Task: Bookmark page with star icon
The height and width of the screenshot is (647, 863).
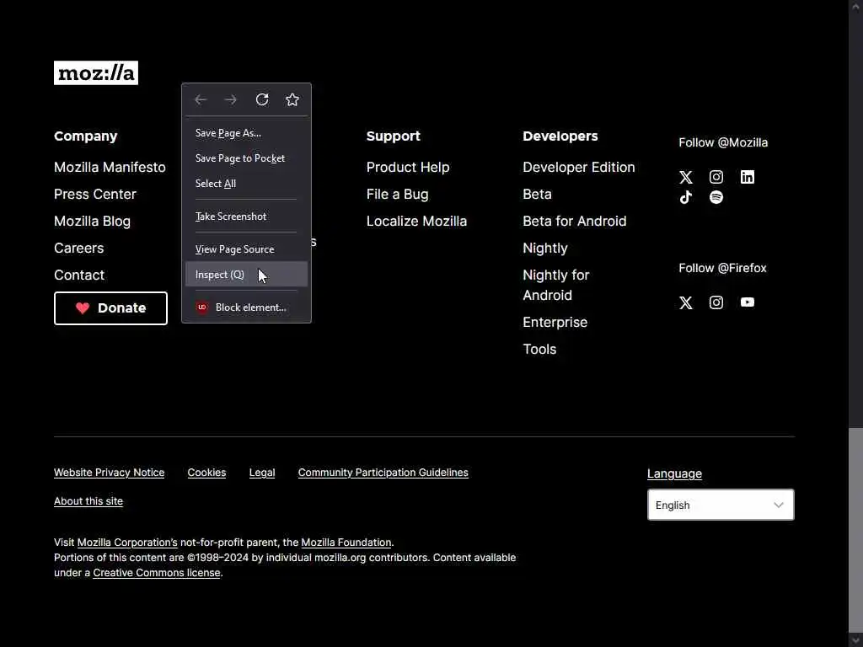Action: (292, 99)
